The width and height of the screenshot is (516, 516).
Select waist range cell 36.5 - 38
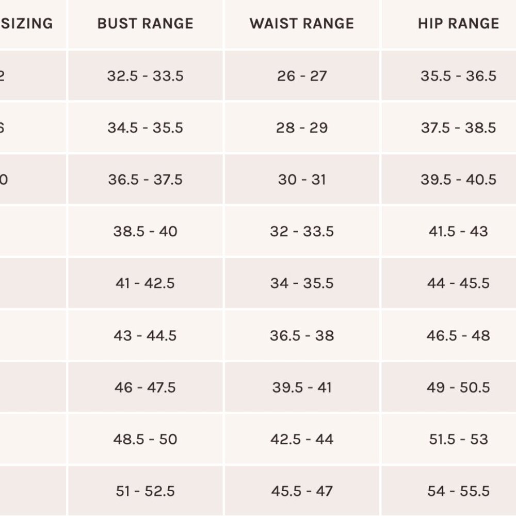tap(302, 335)
